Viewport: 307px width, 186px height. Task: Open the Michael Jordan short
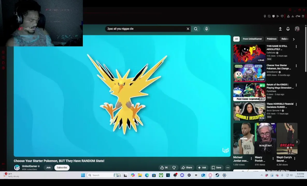(244, 138)
